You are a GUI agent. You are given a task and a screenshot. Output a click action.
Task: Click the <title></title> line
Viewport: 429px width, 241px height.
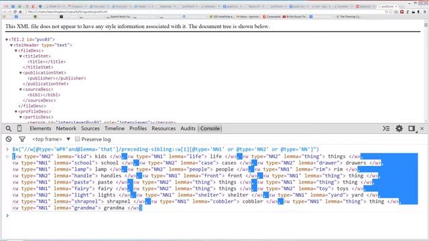(x=46, y=62)
